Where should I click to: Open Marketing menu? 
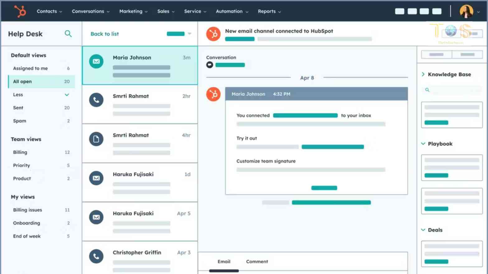133,11
